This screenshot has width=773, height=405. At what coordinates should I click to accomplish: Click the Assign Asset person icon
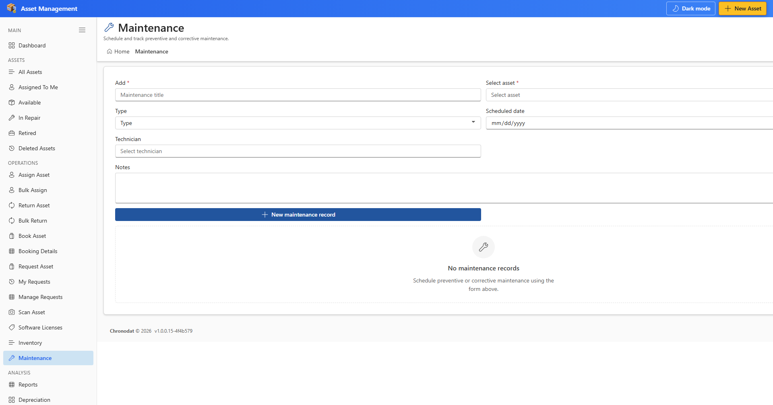[12, 175]
